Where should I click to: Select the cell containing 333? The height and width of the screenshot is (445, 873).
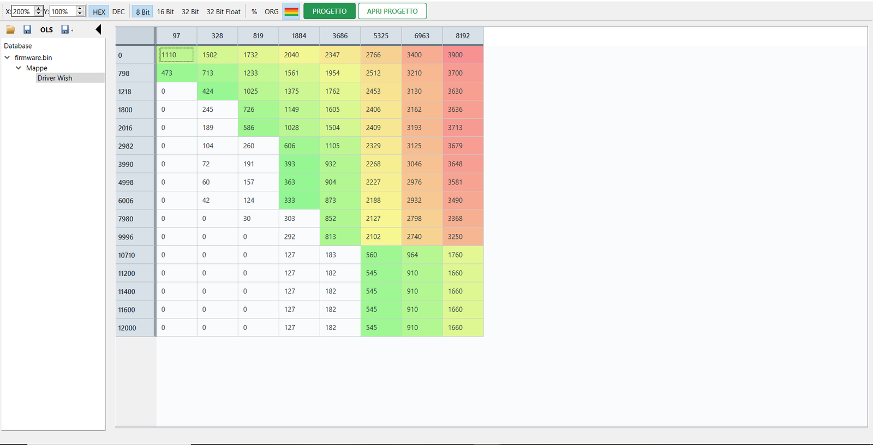[x=299, y=200]
